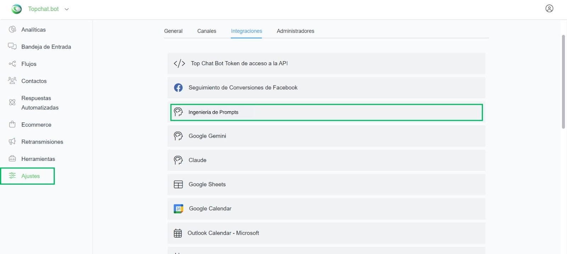Screen dimensions: 567x254
Task: Click the Retransmisiones megaphone icon
Action: coord(12,141)
